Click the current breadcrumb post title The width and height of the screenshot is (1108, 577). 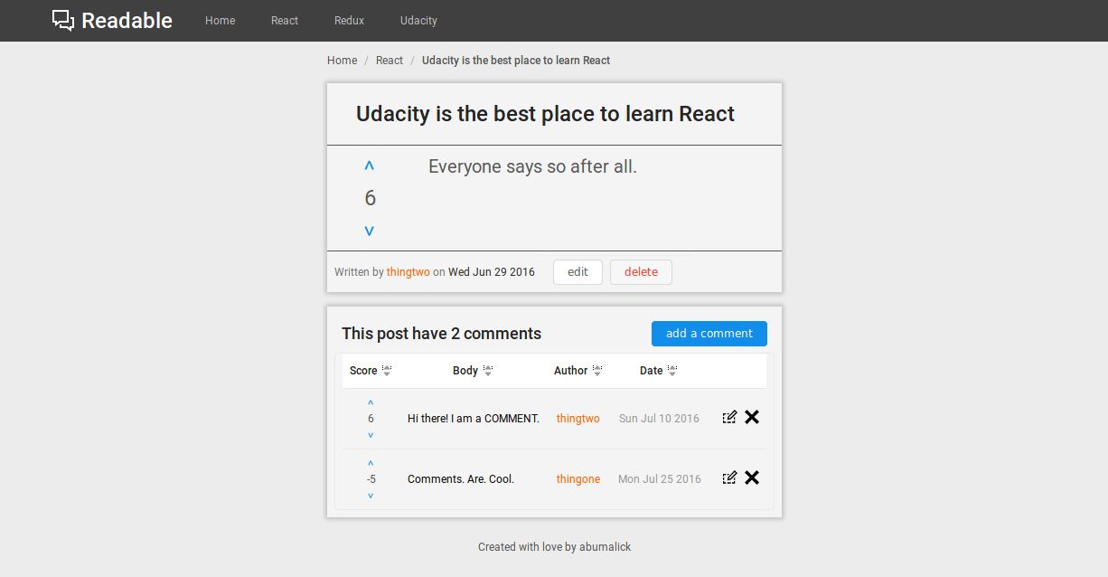(516, 61)
